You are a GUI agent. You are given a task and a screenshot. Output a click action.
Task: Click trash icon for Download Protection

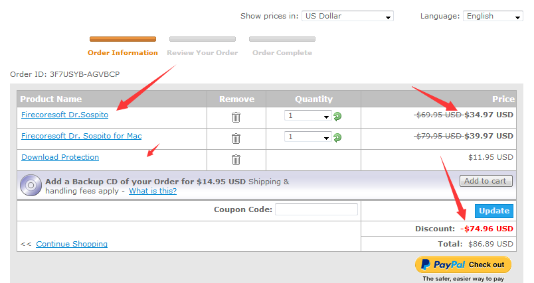click(236, 160)
